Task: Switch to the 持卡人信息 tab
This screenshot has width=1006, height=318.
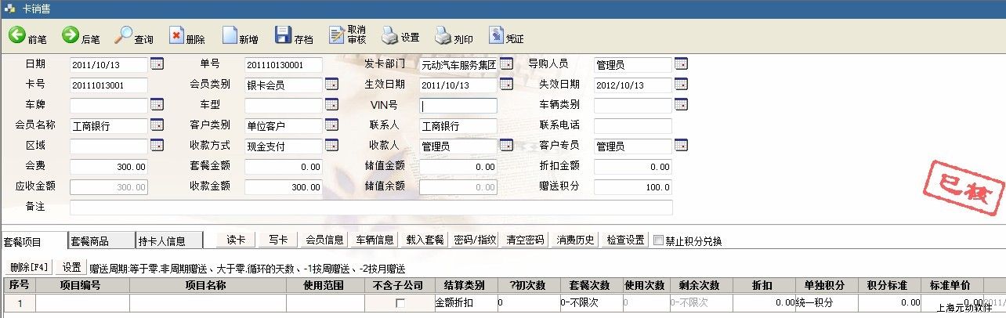Action: [x=161, y=241]
